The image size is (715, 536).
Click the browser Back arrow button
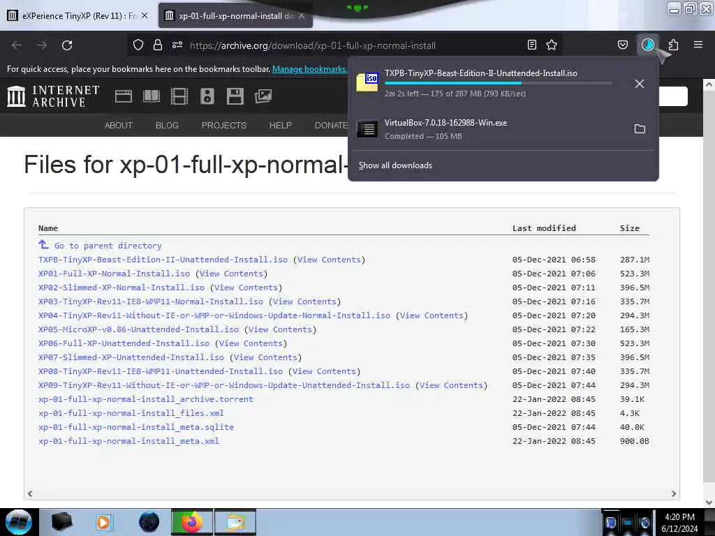[x=17, y=45]
